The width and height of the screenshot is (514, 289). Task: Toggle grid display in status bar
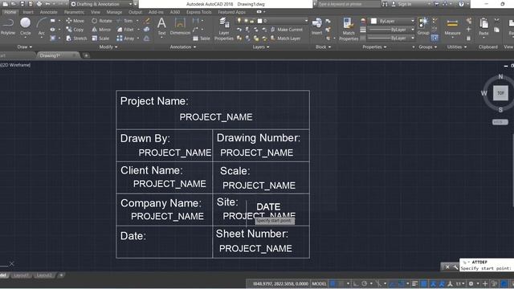point(332,283)
